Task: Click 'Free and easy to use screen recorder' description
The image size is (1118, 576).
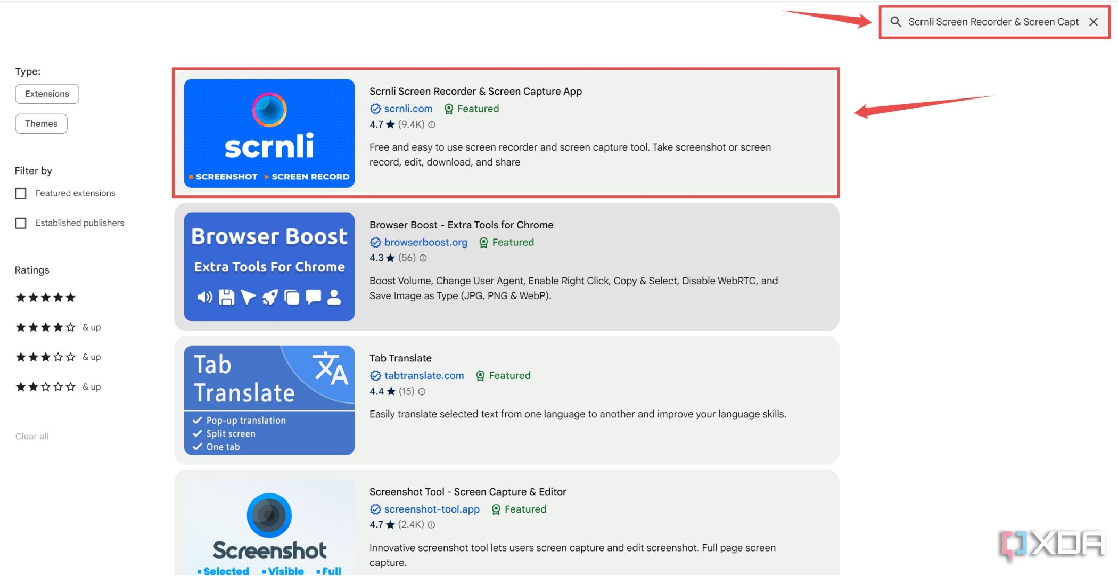Action: point(570,155)
